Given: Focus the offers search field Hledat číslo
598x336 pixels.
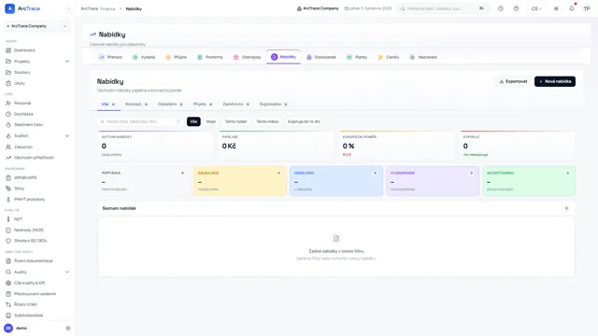Looking at the screenshot, I should pyautogui.click(x=139, y=121).
